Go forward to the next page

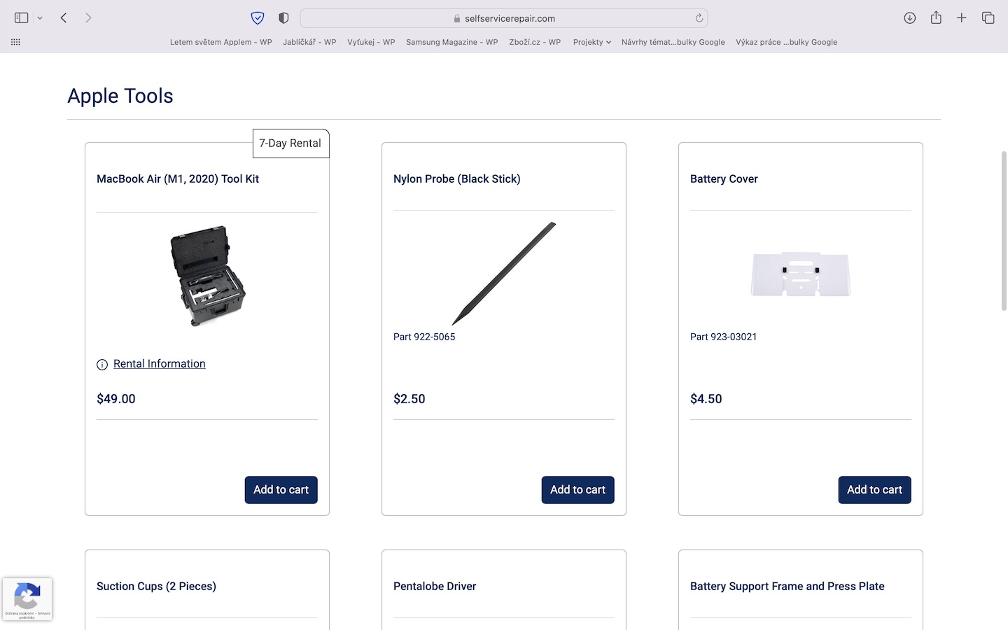click(x=88, y=18)
